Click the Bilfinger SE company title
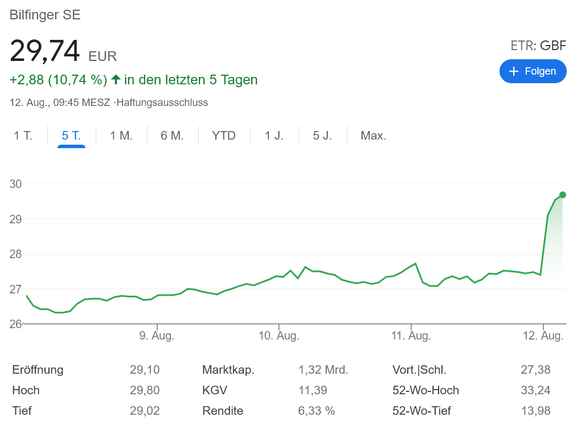Viewport: 573px width, 429px height. point(45,15)
